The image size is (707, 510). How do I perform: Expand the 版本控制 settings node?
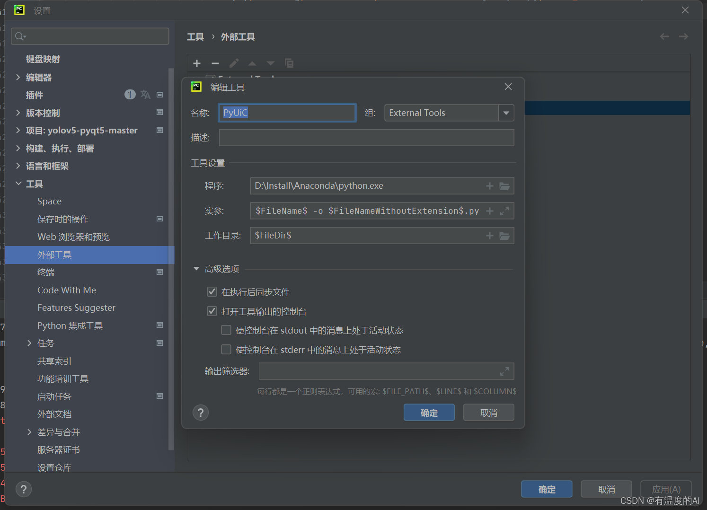(18, 113)
